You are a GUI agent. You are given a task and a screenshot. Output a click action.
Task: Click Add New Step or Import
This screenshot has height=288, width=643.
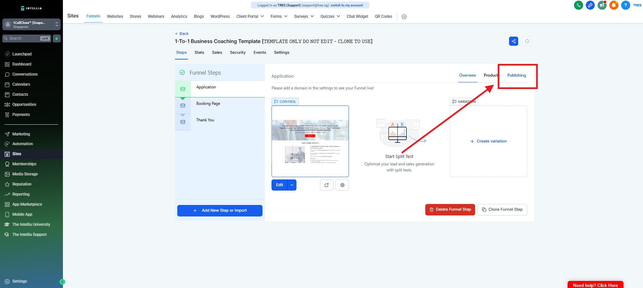coord(220,211)
